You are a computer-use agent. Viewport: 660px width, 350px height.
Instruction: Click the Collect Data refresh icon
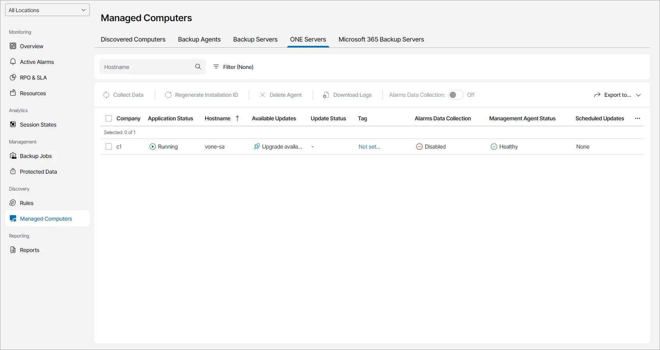pyautogui.click(x=106, y=95)
